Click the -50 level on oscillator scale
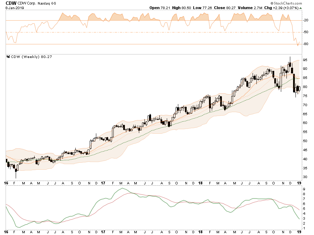The image size is (314, 235). [x=306, y=32]
